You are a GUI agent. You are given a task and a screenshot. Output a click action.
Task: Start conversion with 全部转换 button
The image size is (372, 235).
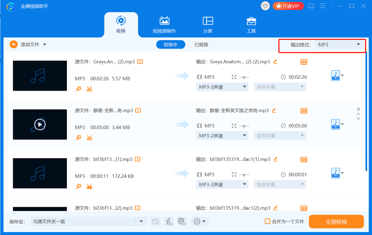336,222
